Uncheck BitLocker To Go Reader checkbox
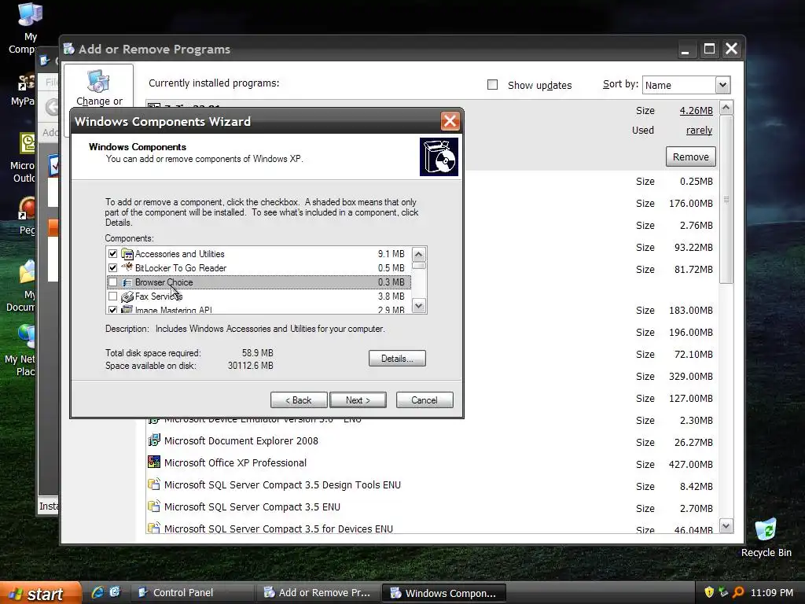Image resolution: width=805 pixels, height=604 pixels. [113, 267]
